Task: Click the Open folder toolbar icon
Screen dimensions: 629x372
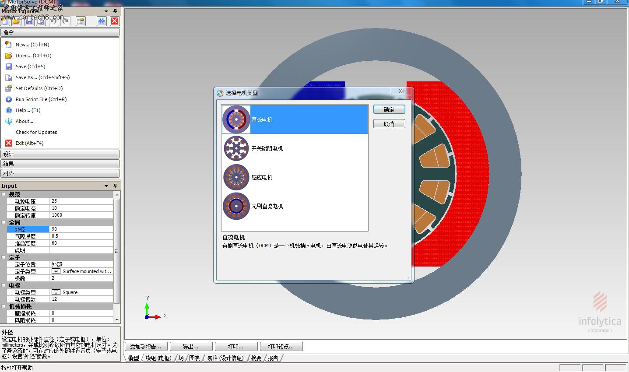Action: 17,21
